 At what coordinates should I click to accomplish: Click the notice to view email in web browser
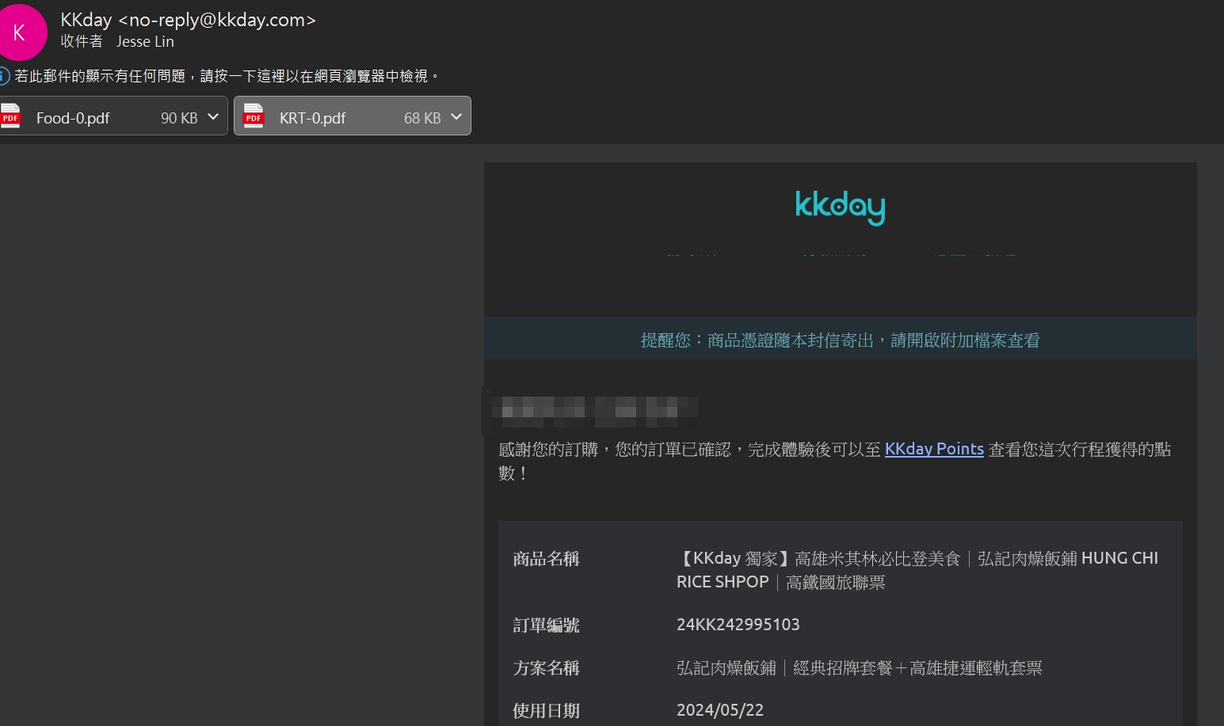tap(227, 76)
